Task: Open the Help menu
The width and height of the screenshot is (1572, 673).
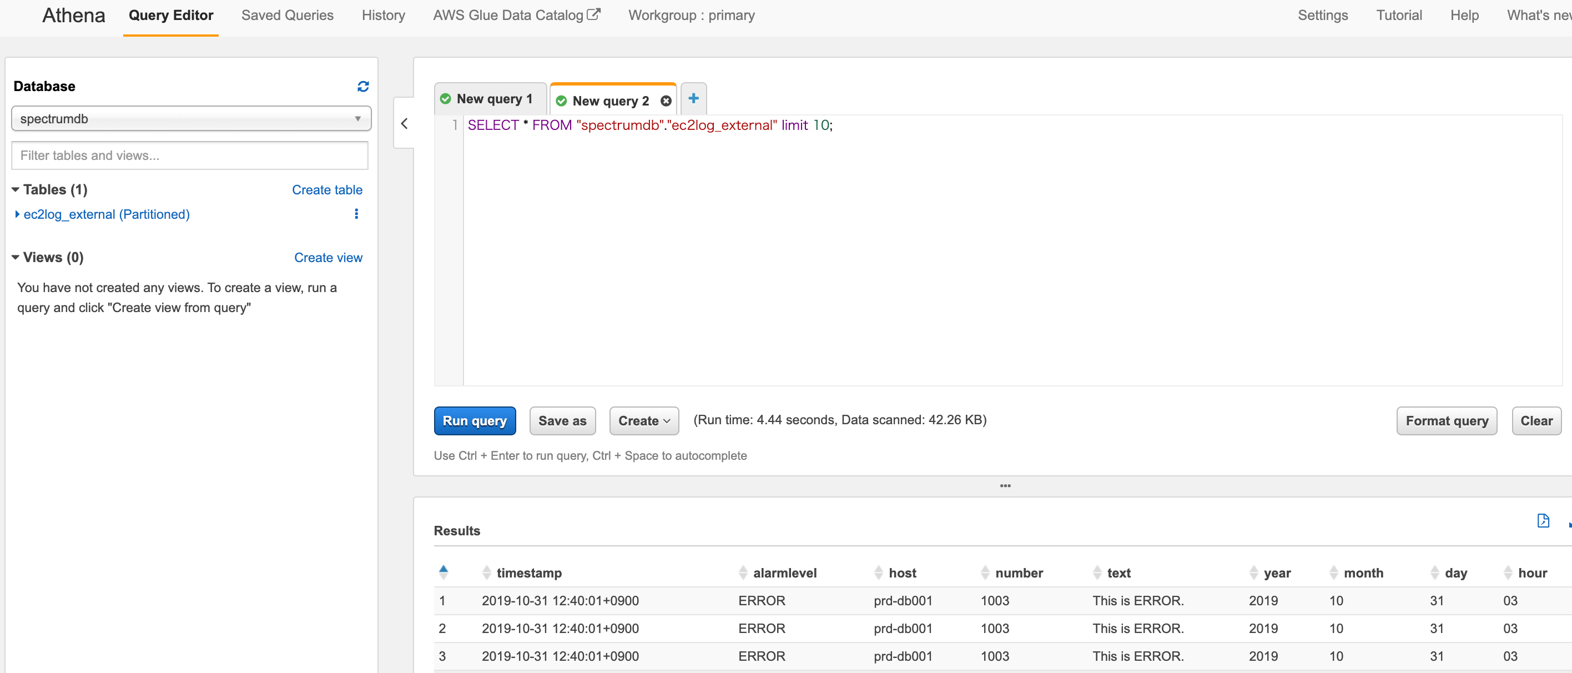Action: coord(1464,15)
